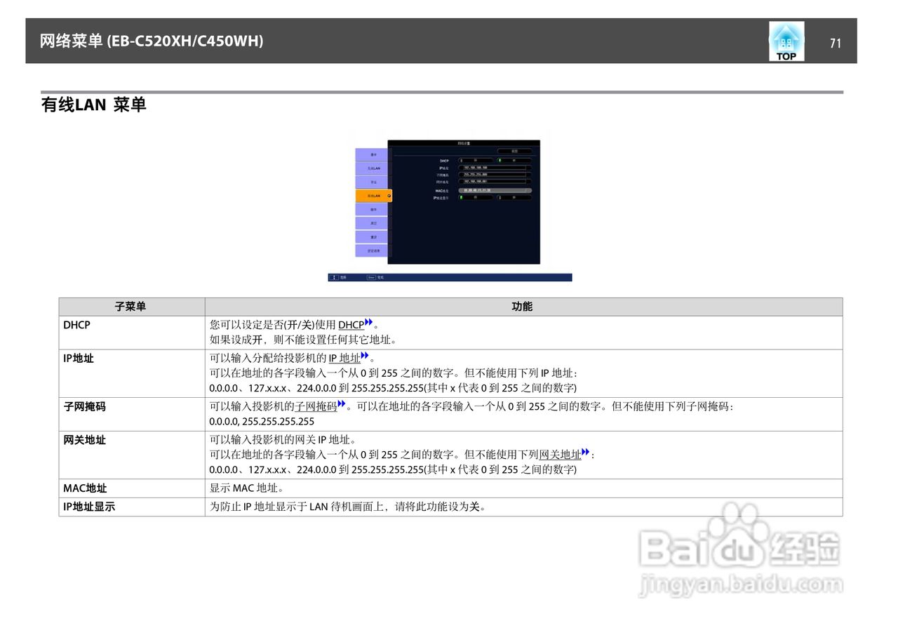Click description 为防止 IP 地址显示于 LAN 待机画面上
This screenshot has width=898, height=635.
pyautogui.click(x=348, y=506)
